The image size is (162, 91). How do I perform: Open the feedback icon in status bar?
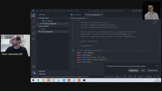click(155, 77)
